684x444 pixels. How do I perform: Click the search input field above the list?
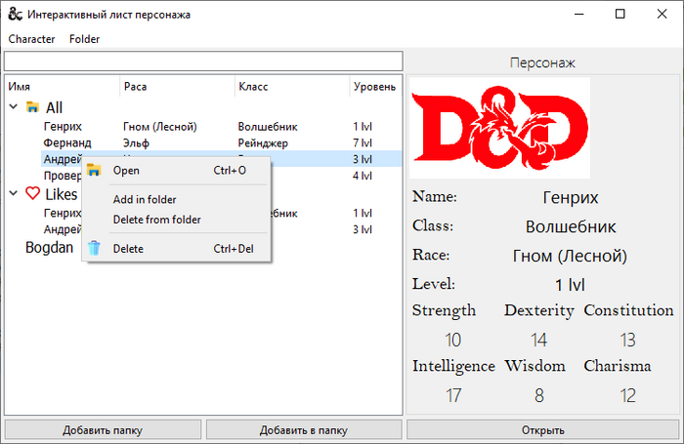tap(203, 61)
